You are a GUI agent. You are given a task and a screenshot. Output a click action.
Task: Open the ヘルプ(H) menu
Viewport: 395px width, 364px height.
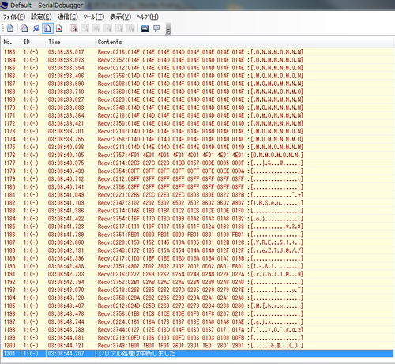148,17
